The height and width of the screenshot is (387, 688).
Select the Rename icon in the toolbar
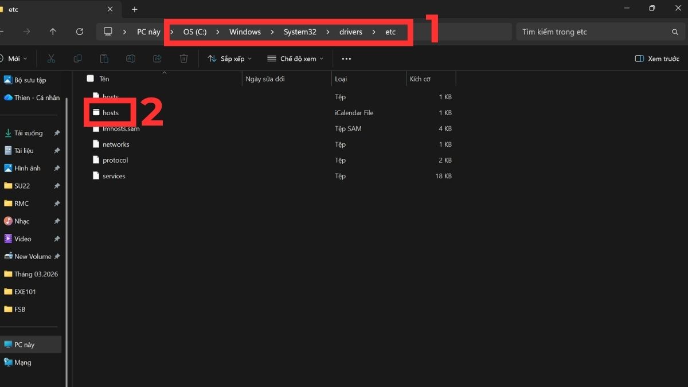coord(130,58)
